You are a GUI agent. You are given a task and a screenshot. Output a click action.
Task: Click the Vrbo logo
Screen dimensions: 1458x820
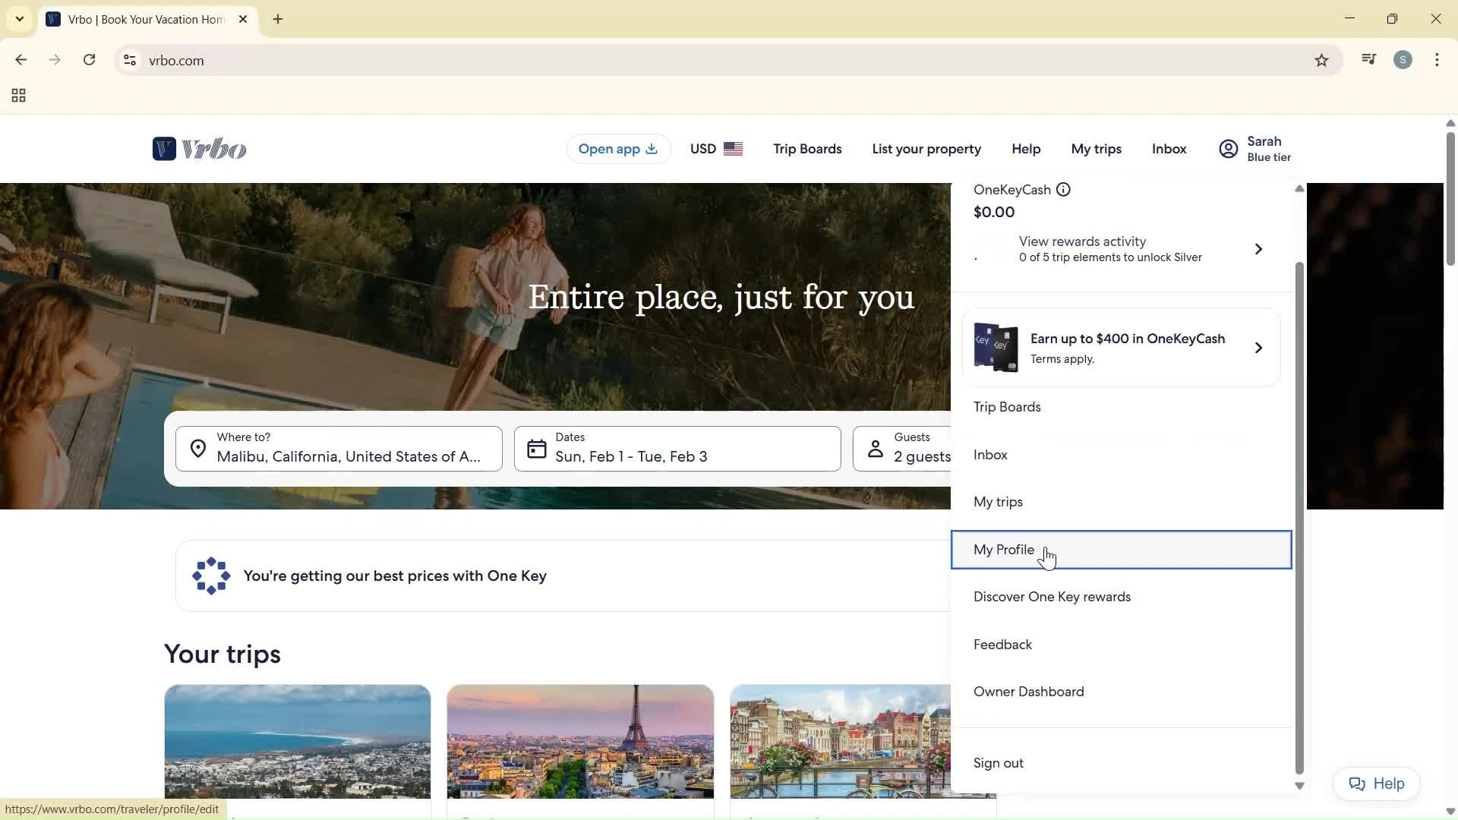[199, 149]
